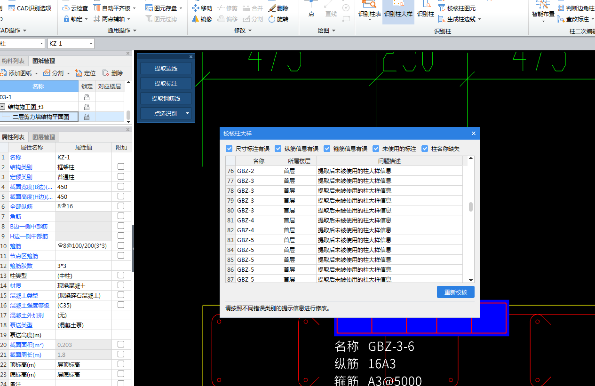Switch to the 属性列表 tab
The image size is (595, 386).
tap(13, 137)
